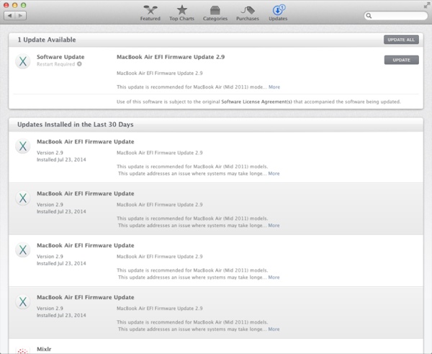Expand More in the third installed update
This screenshot has height=354, width=432.
coord(274,278)
